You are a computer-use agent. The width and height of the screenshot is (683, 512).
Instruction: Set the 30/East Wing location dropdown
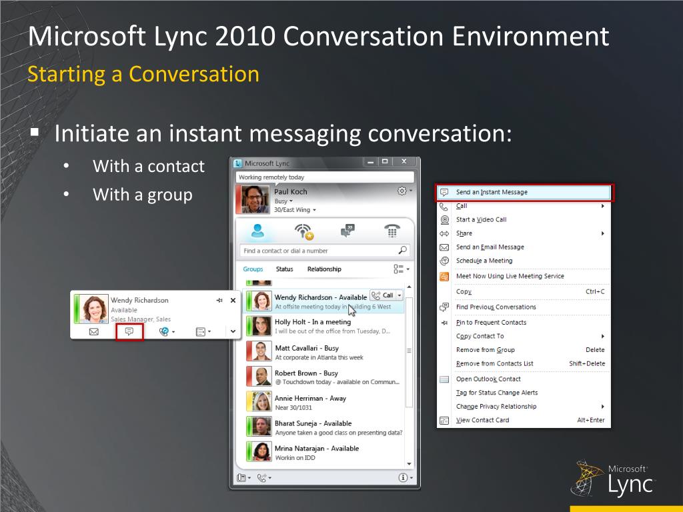click(295, 210)
